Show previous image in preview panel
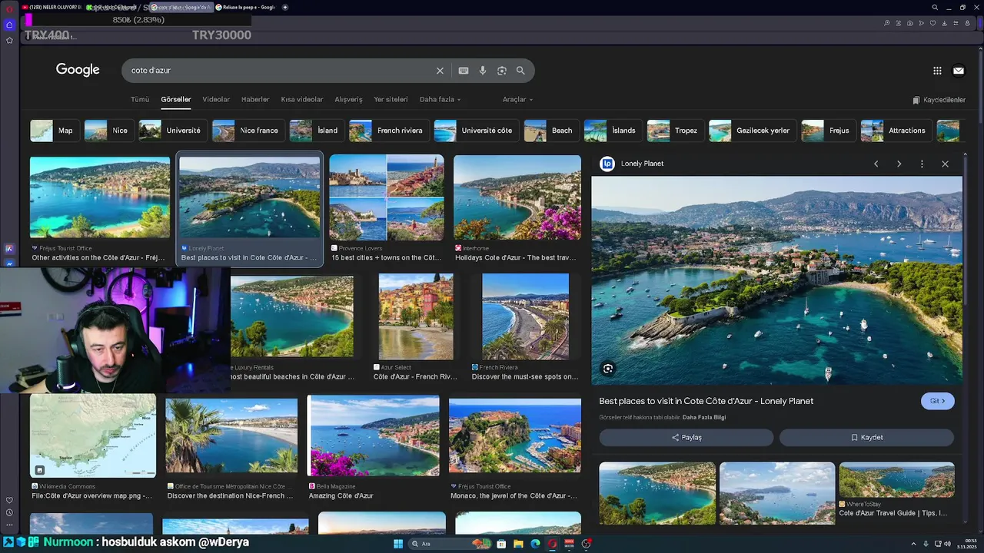Screen dimensions: 984x553 [876, 164]
